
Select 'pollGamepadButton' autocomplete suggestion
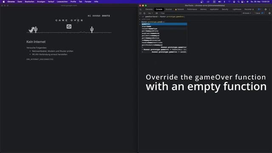[x=164, y=38]
